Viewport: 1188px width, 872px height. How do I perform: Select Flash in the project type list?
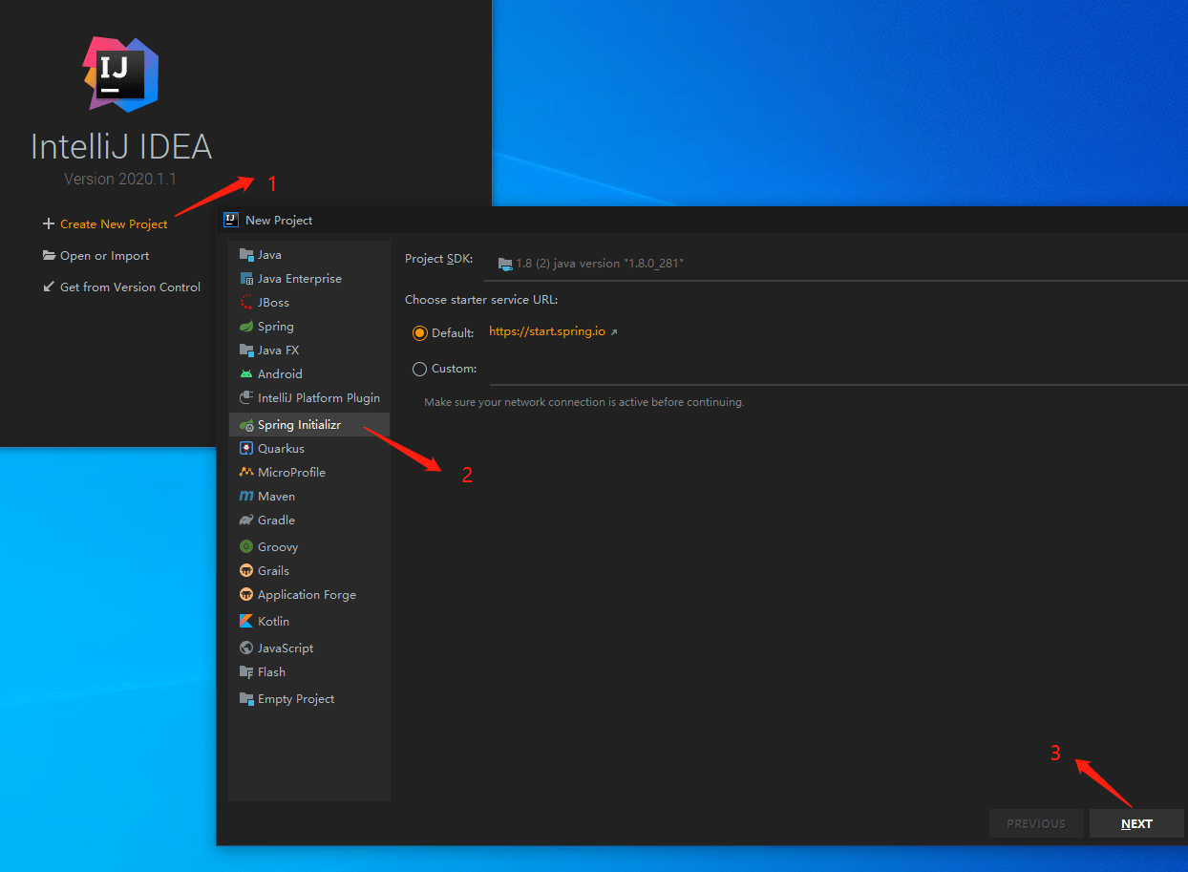point(309,672)
